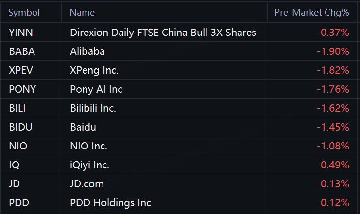Open the YINN ticker symbol
Viewport: 360px width, 214px height.
[21, 33]
